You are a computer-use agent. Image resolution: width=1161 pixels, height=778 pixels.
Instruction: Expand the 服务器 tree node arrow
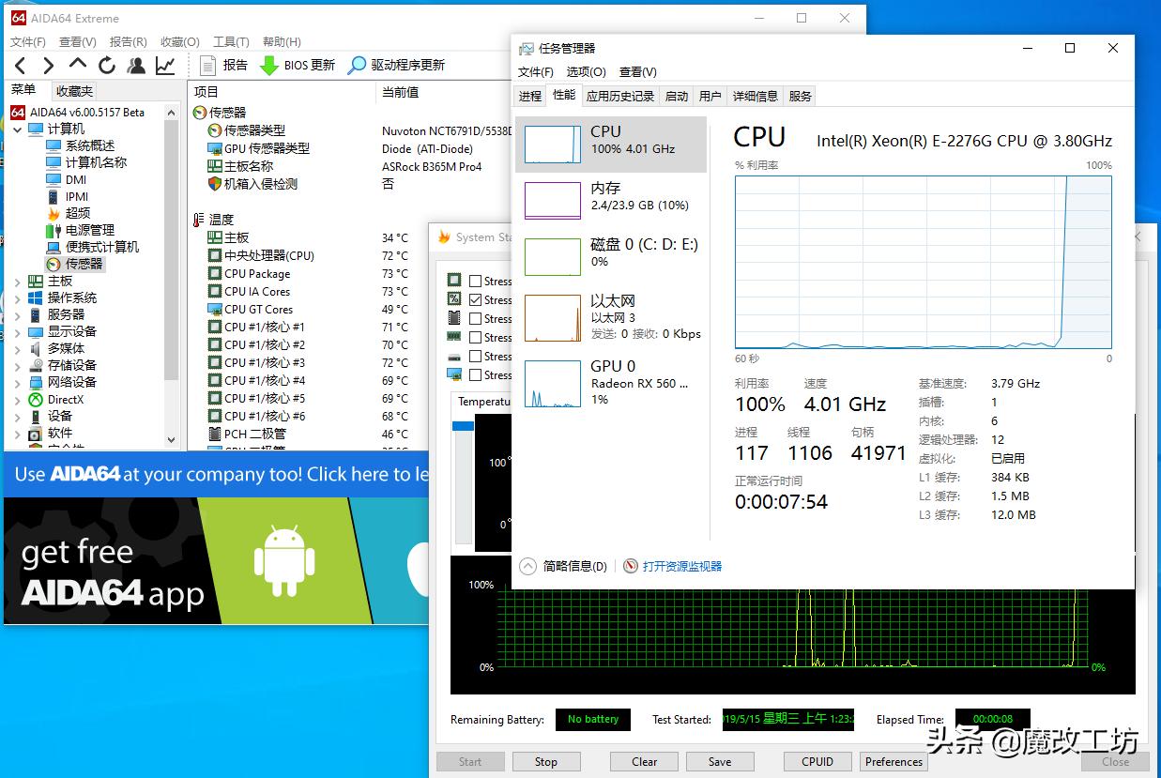[18, 314]
